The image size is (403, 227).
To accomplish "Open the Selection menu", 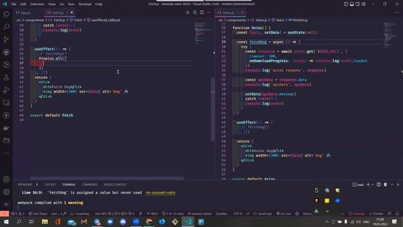I will click(x=37, y=4).
